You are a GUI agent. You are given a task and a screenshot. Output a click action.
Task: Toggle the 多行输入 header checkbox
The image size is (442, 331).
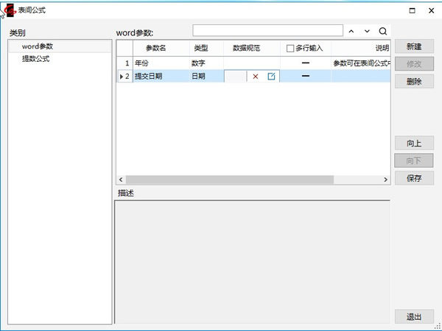pyautogui.click(x=290, y=49)
